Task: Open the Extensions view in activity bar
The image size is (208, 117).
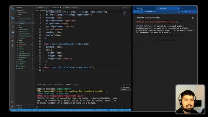Action: click(x=12, y=27)
